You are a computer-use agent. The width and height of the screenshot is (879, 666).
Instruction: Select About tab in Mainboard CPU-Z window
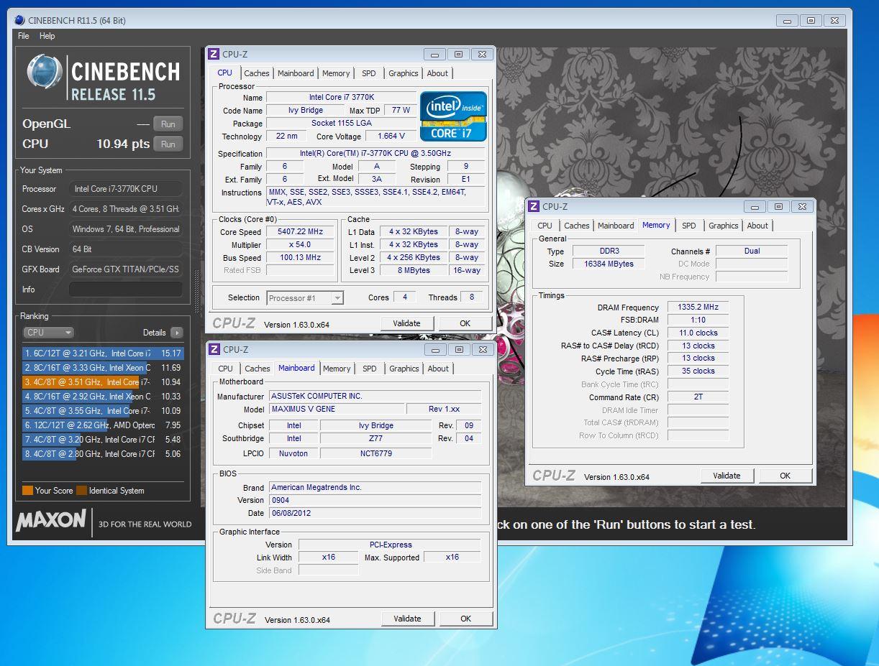[x=438, y=369]
